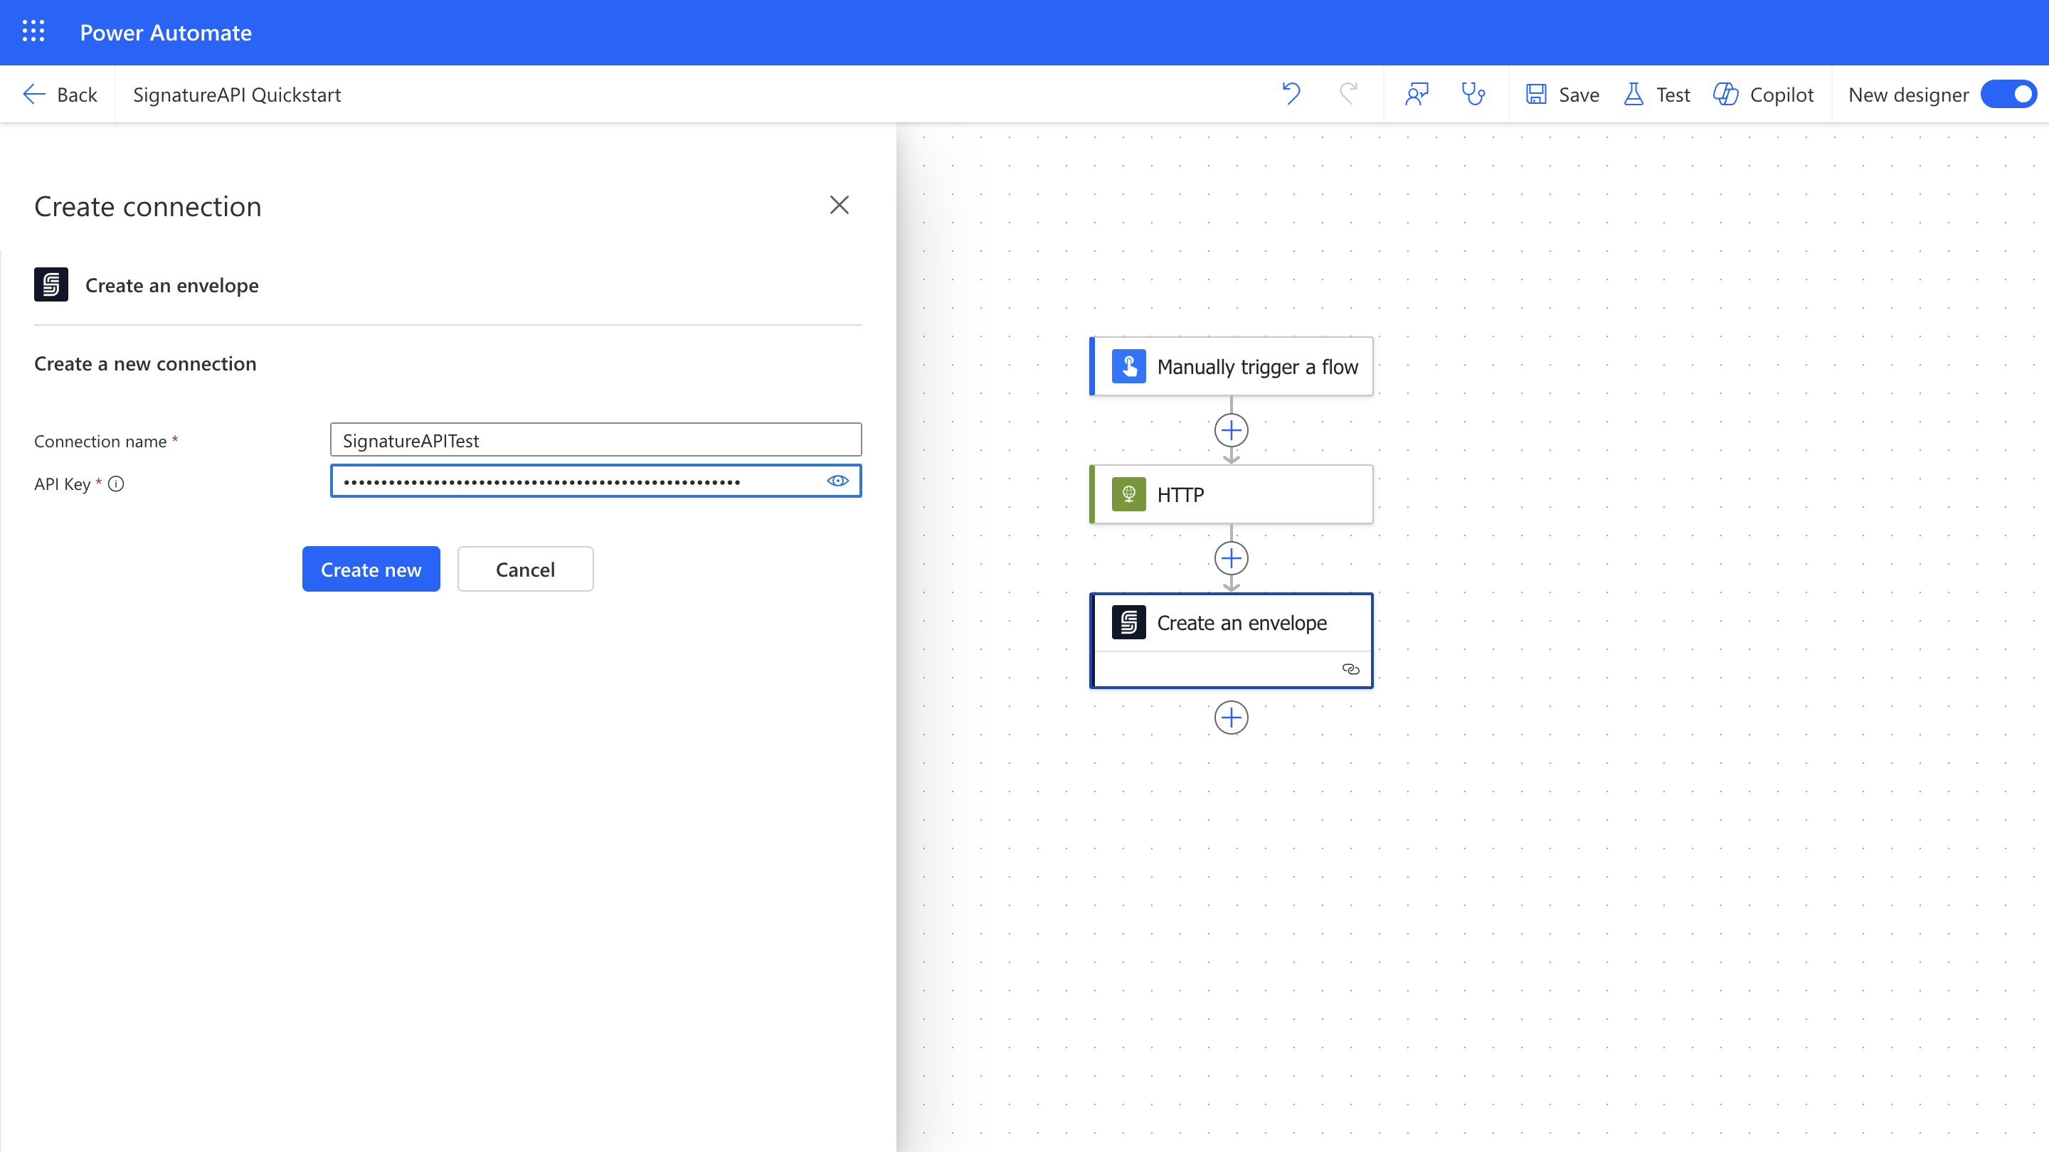Toggle the New designer switch
Image resolution: width=2049 pixels, height=1152 pixels.
2008,94
